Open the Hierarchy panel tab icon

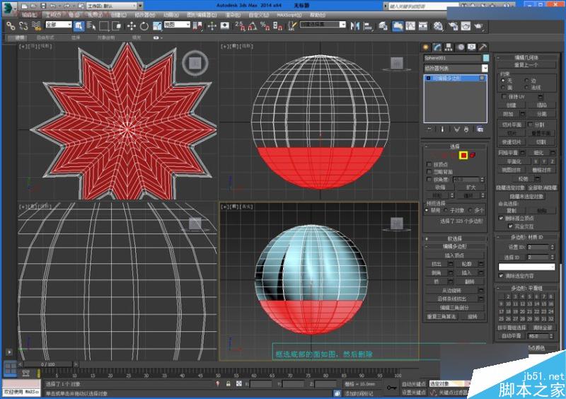click(449, 47)
